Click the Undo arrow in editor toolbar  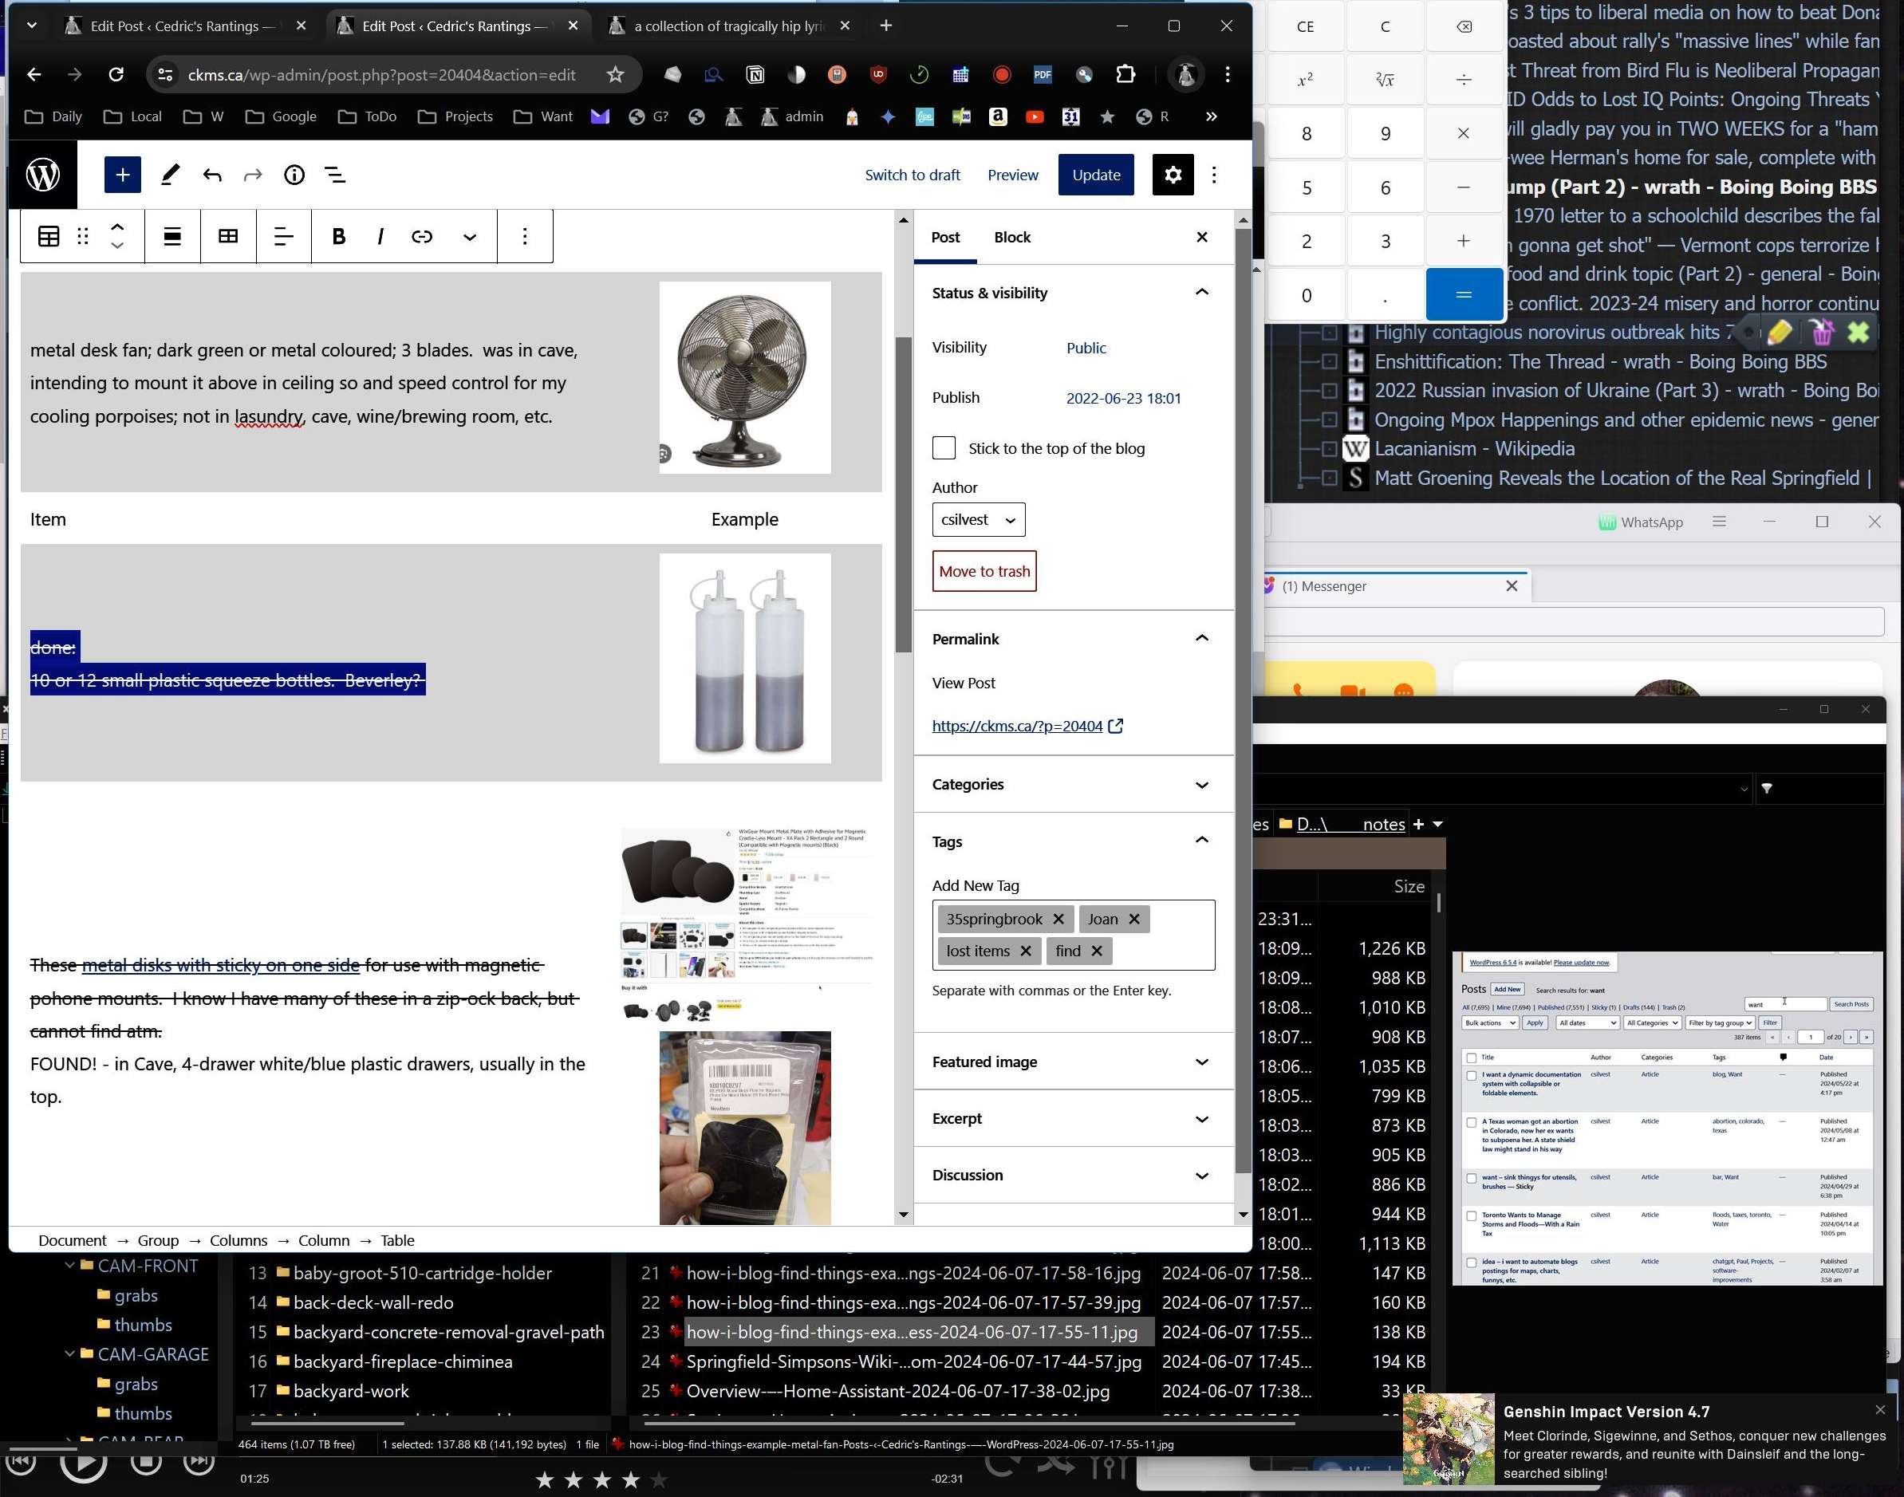(211, 175)
